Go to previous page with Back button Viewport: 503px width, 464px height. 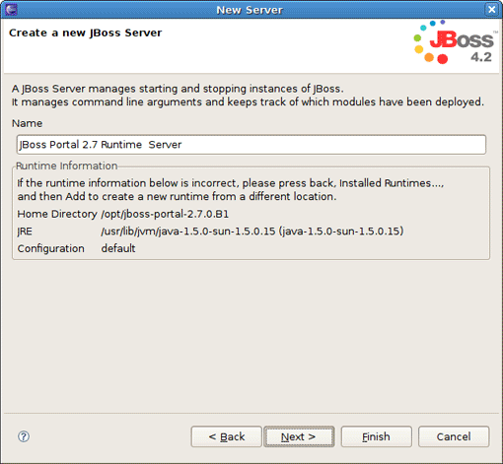[x=227, y=436]
